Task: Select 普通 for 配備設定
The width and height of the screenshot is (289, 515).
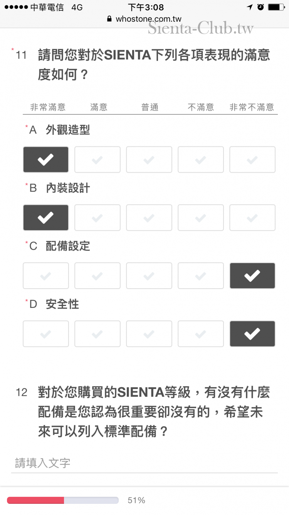Action: (x=149, y=275)
